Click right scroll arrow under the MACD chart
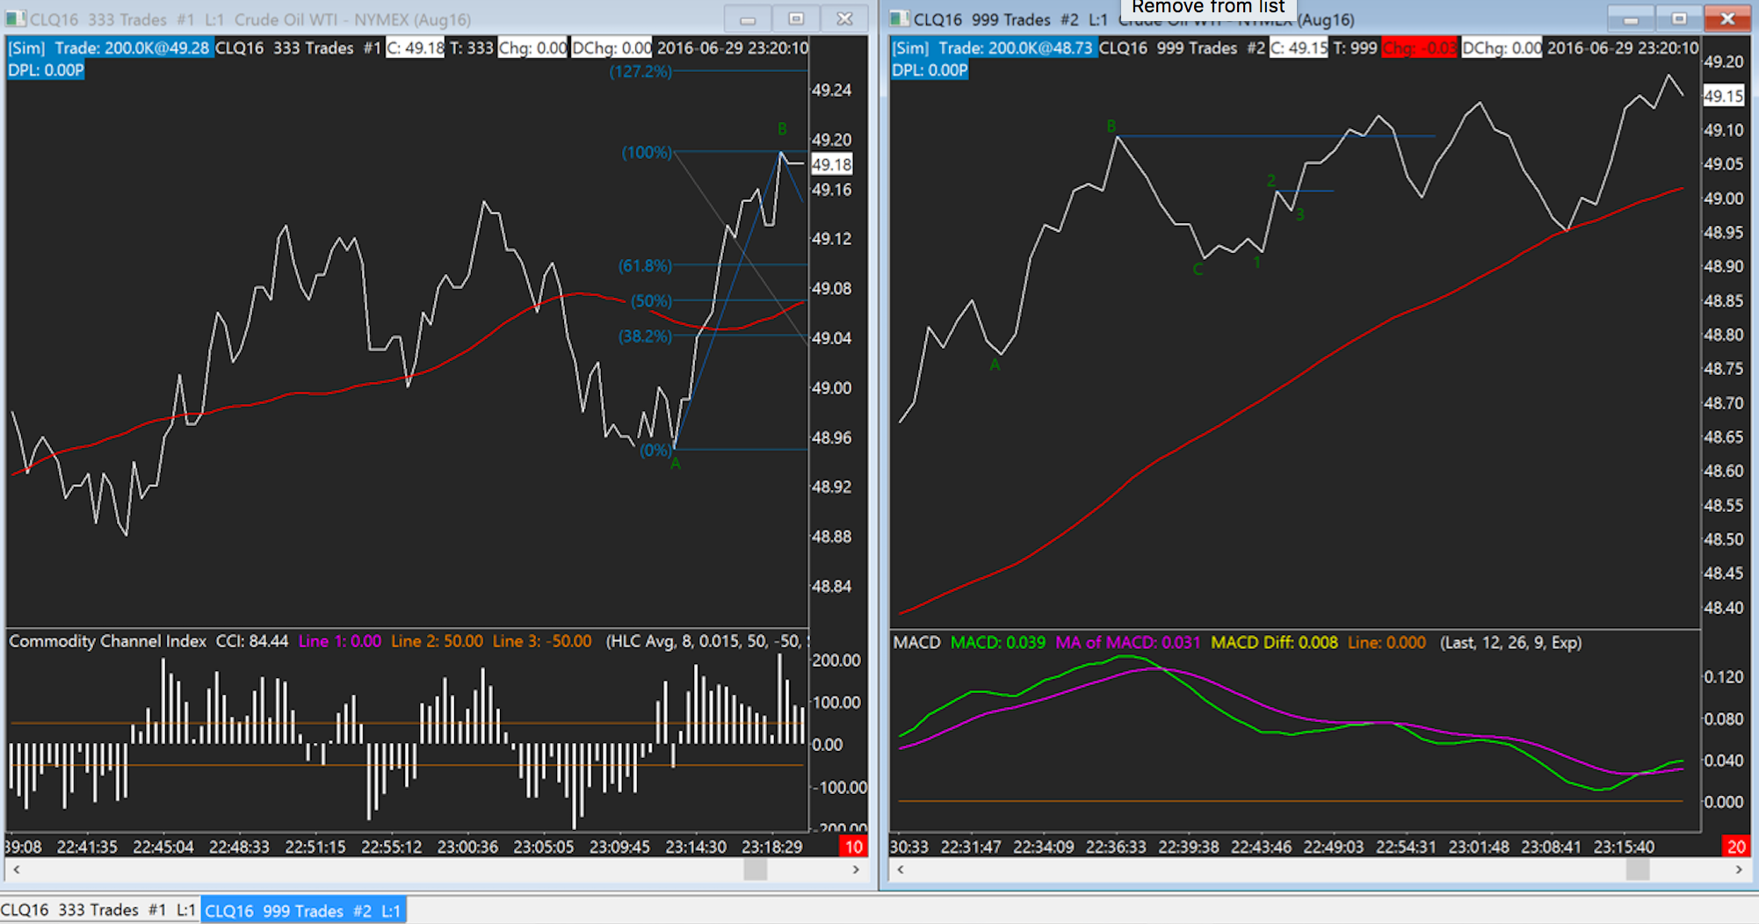Viewport: 1759px width, 924px height. (1739, 870)
